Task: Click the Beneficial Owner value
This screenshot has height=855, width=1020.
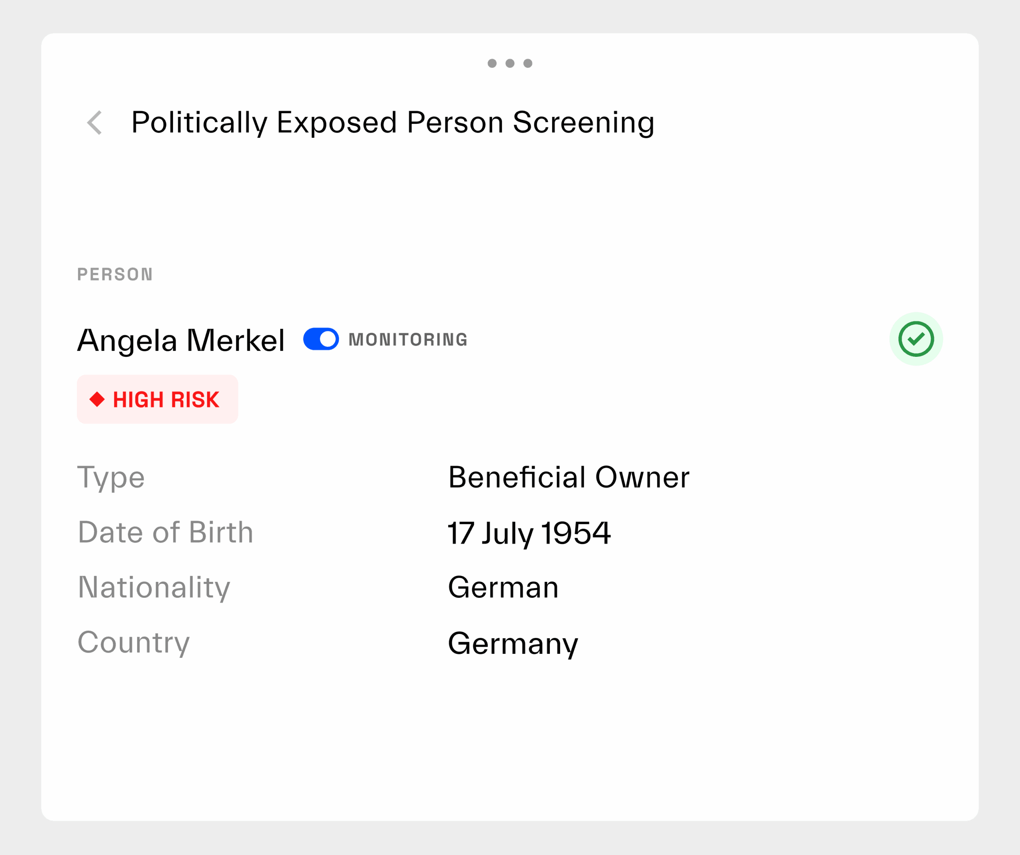Action: (x=568, y=477)
